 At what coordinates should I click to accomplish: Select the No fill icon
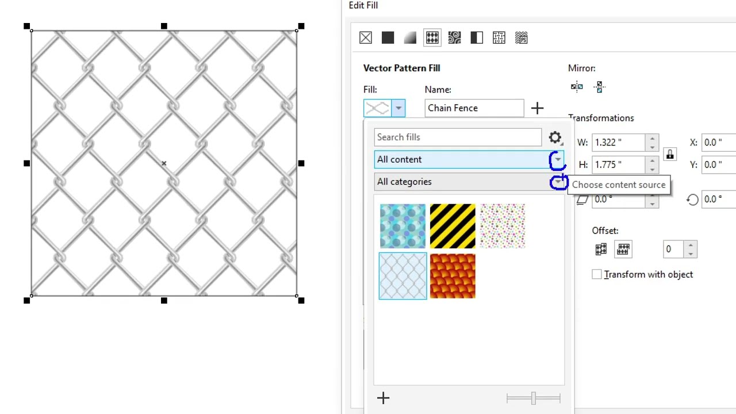pyautogui.click(x=366, y=38)
